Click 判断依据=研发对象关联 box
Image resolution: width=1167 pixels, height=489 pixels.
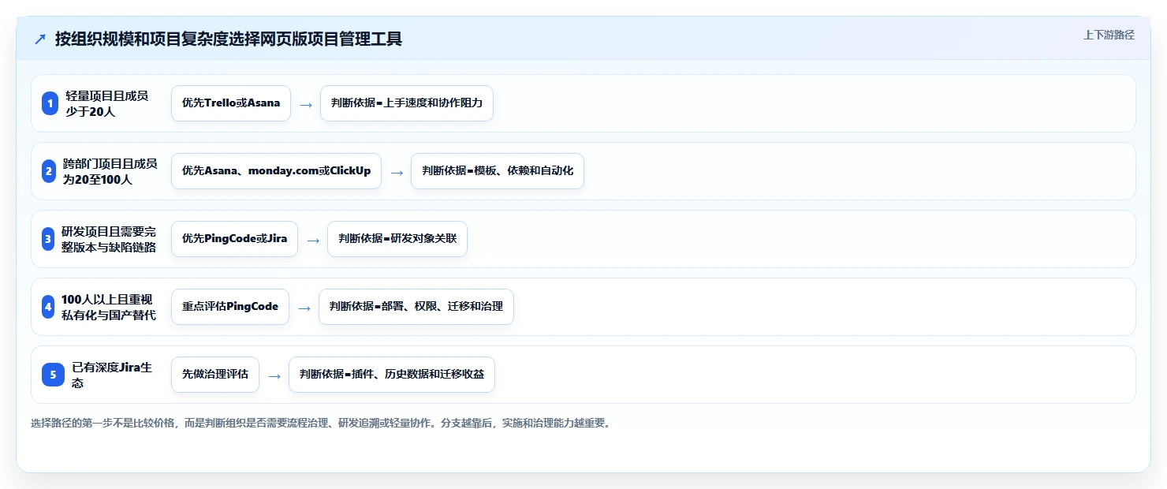tap(397, 239)
